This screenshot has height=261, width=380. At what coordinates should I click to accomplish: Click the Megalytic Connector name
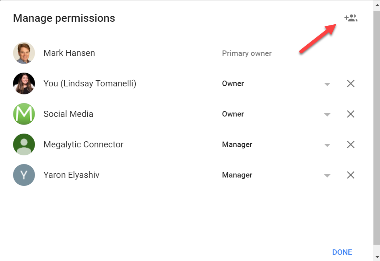[84, 144]
